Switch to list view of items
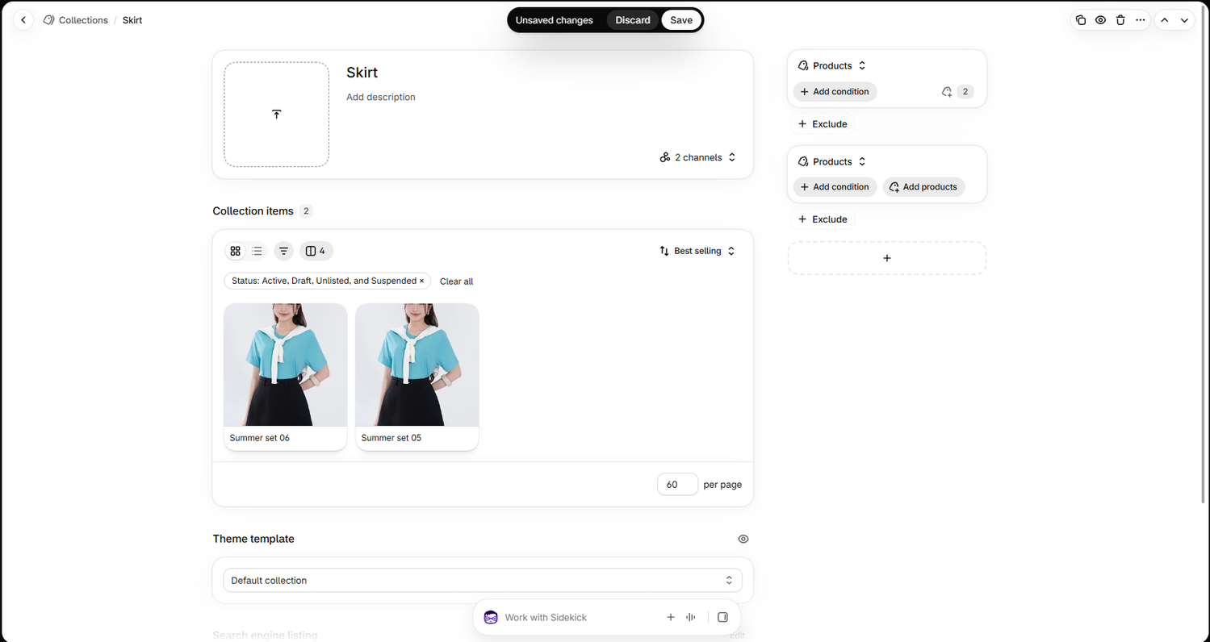Image resolution: width=1210 pixels, height=642 pixels. (257, 251)
